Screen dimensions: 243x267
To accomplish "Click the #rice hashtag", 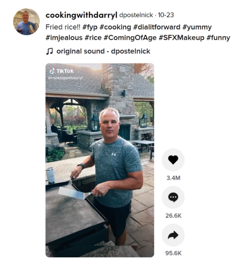I will pos(93,38).
